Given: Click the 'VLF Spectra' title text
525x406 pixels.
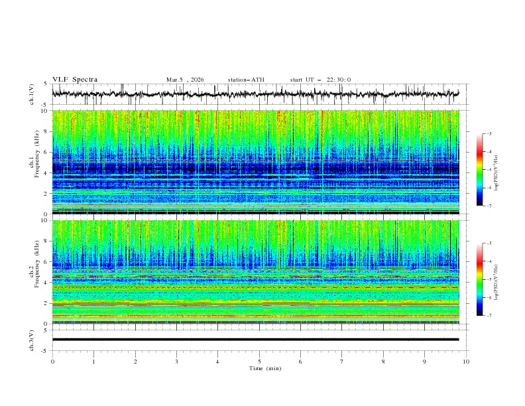Looking at the screenshot, I should coord(75,80).
